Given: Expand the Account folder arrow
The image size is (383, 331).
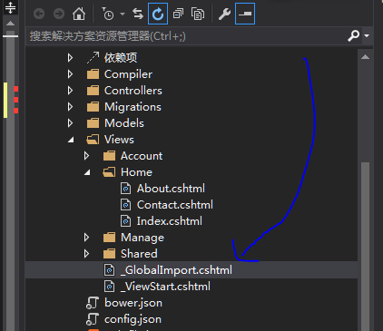Looking at the screenshot, I should coord(86,156).
